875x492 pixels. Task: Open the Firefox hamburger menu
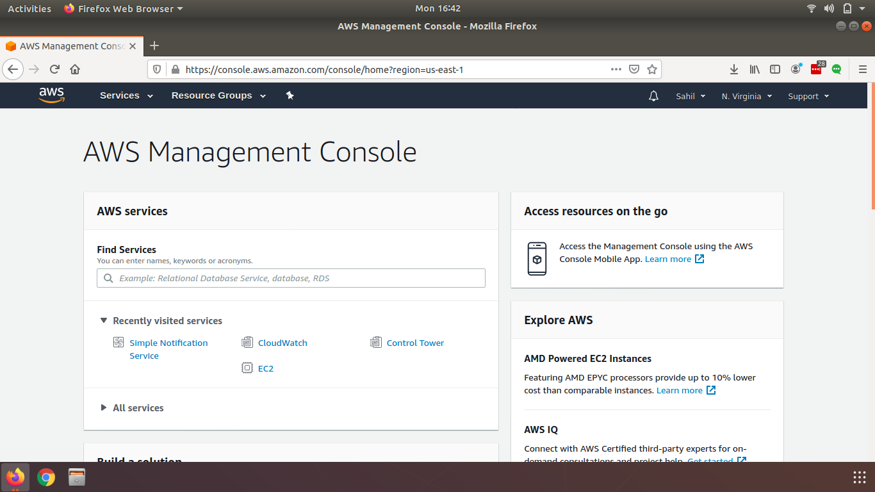click(862, 69)
